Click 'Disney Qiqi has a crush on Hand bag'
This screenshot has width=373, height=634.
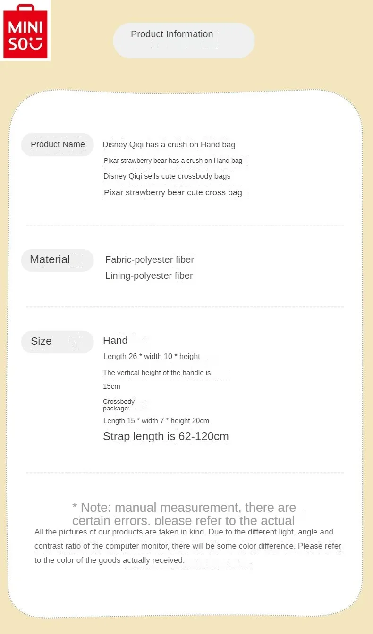coord(169,145)
